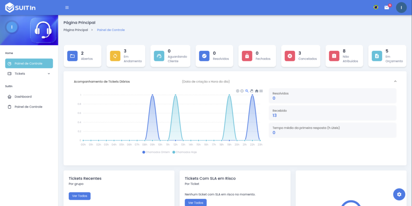This screenshot has height=206, width=412.
Task: Open the mail notifications envelope icon
Action: [387, 8]
